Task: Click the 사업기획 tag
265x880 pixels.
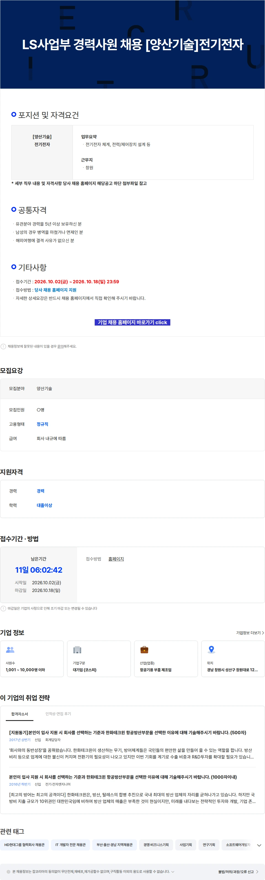Action: pyautogui.click(x=186, y=845)
